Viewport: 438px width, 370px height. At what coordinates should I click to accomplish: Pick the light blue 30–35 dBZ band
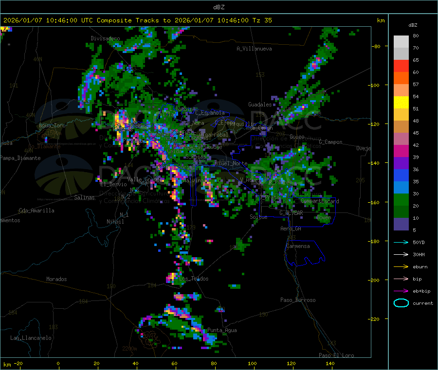[401, 188]
